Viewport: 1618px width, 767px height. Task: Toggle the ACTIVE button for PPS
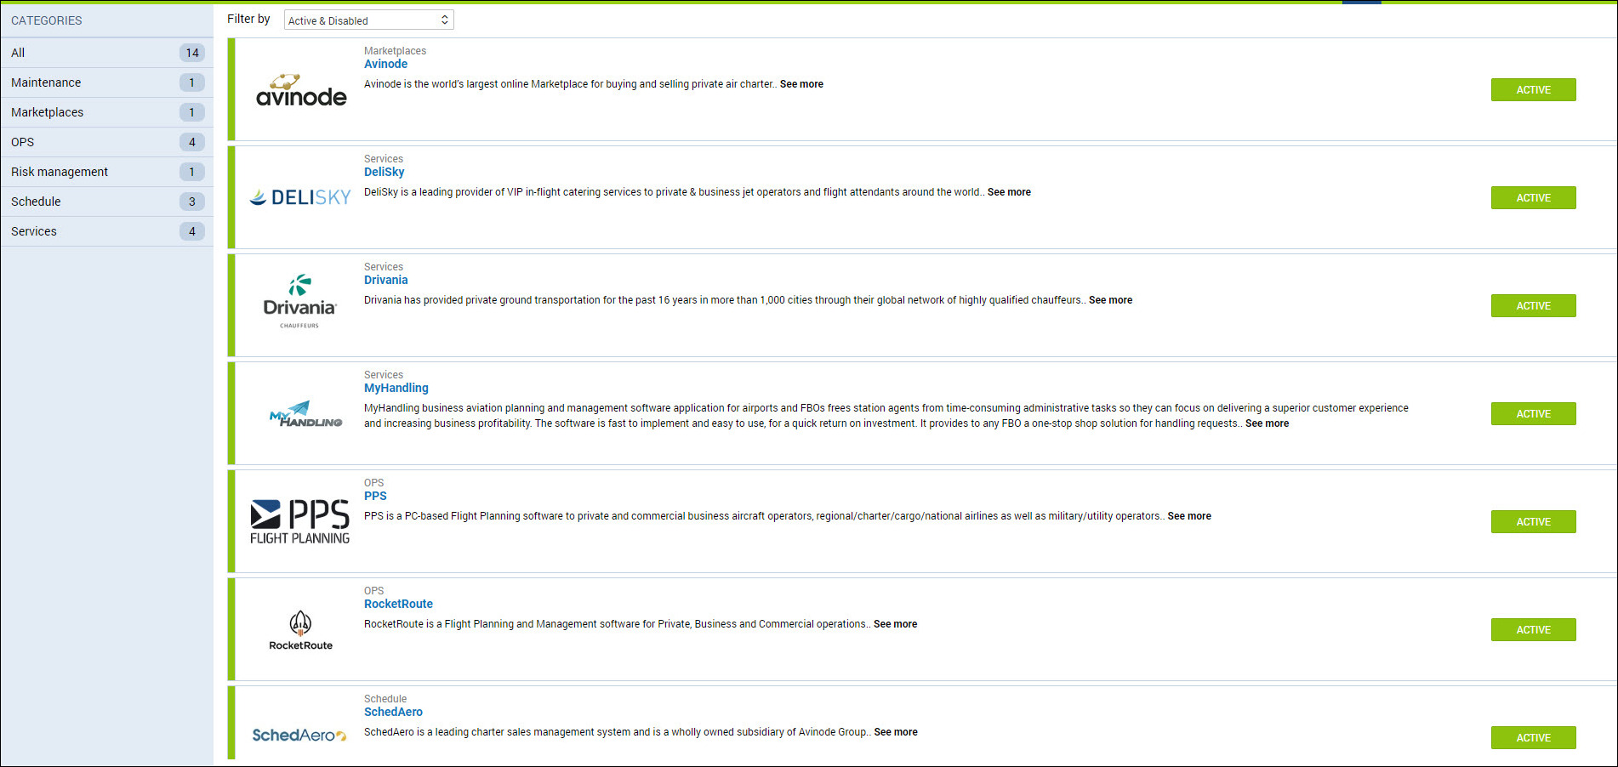[x=1533, y=522]
